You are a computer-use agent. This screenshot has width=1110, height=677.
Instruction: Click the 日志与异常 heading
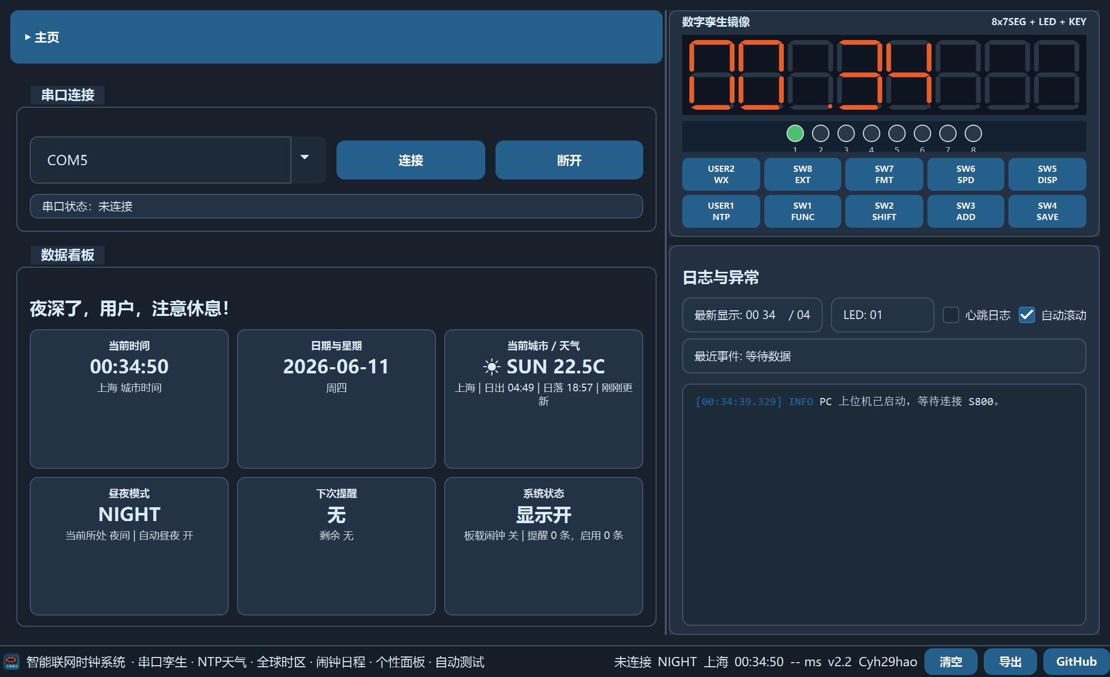pos(721,277)
